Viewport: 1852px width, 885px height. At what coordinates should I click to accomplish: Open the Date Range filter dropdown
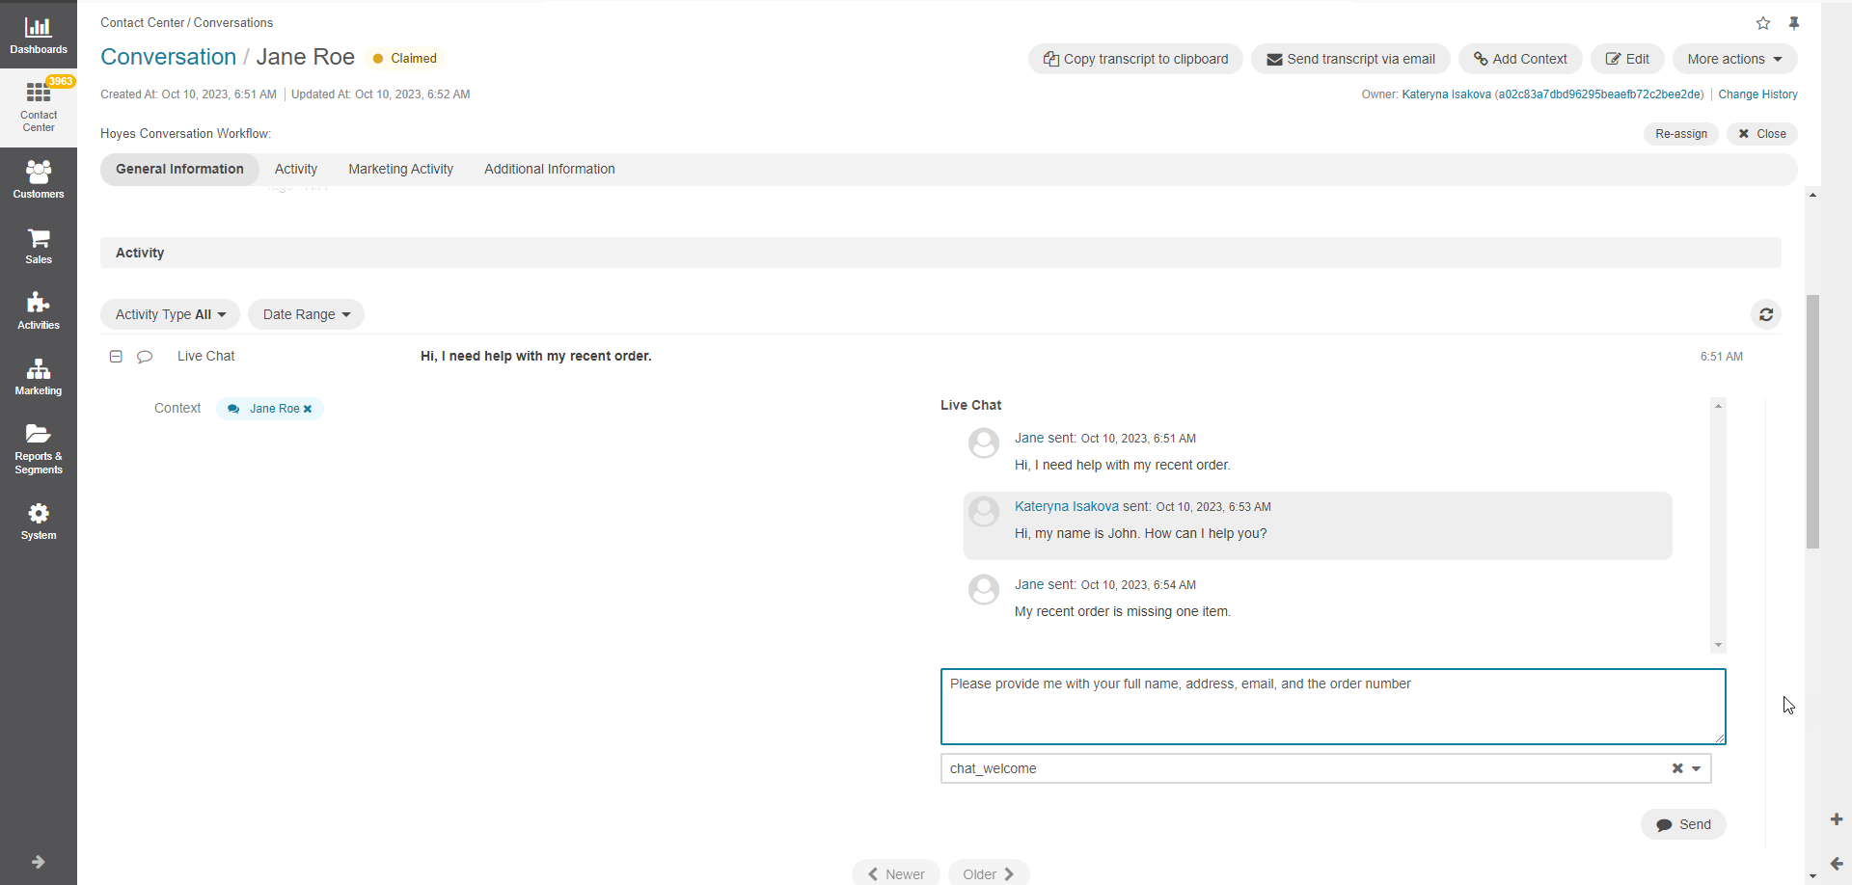click(x=306, y=314)
